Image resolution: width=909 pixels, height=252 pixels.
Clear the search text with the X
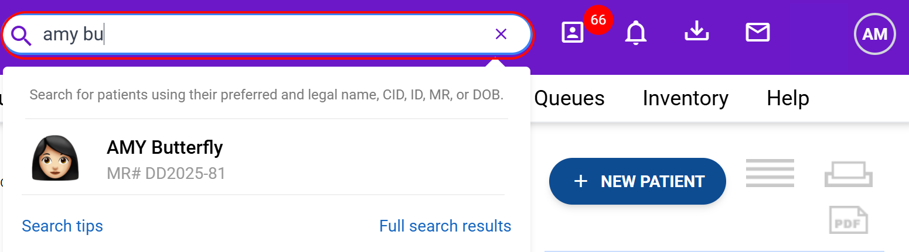501,34
